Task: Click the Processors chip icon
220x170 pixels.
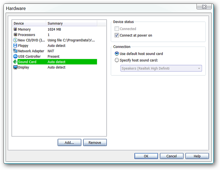Action: point(15,35)
